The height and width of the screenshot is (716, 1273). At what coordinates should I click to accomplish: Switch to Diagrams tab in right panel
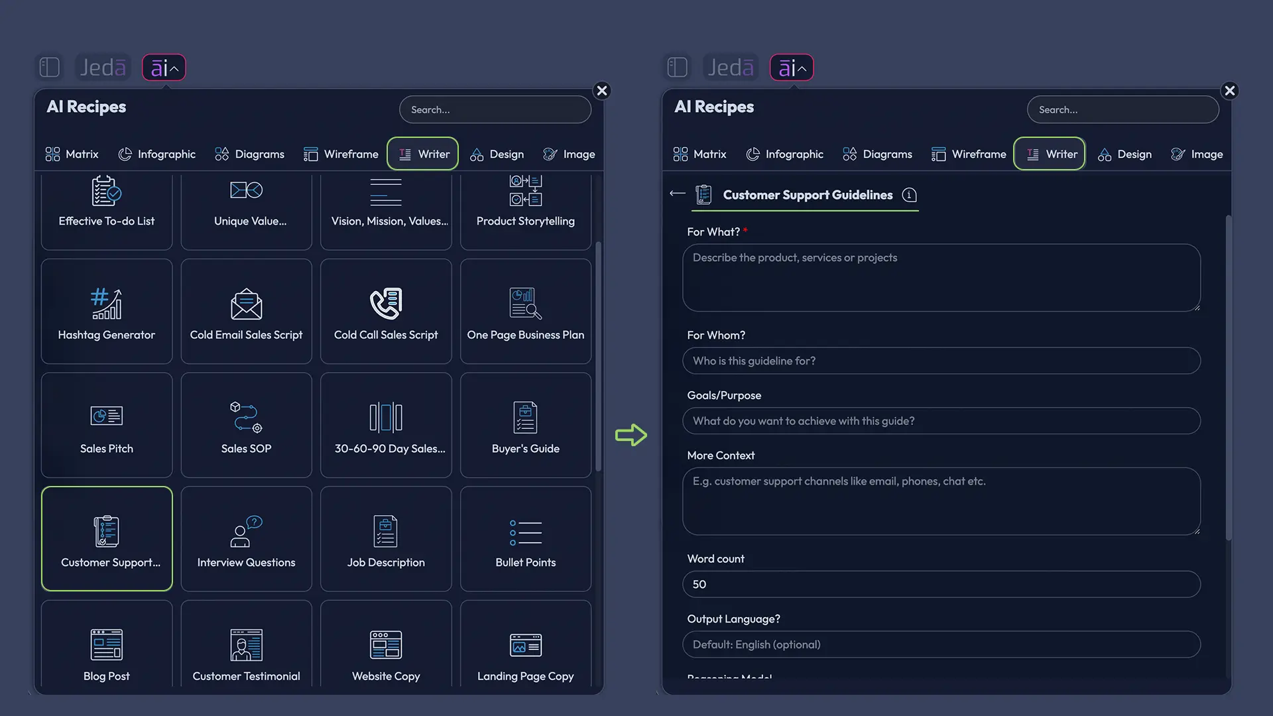click(x=878, y=154)
